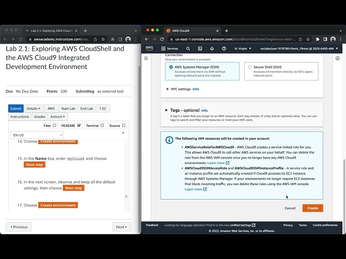346x259 pixels.
Task: Reload the AWS Cloud9 browser page
Action: pos(162,39)
